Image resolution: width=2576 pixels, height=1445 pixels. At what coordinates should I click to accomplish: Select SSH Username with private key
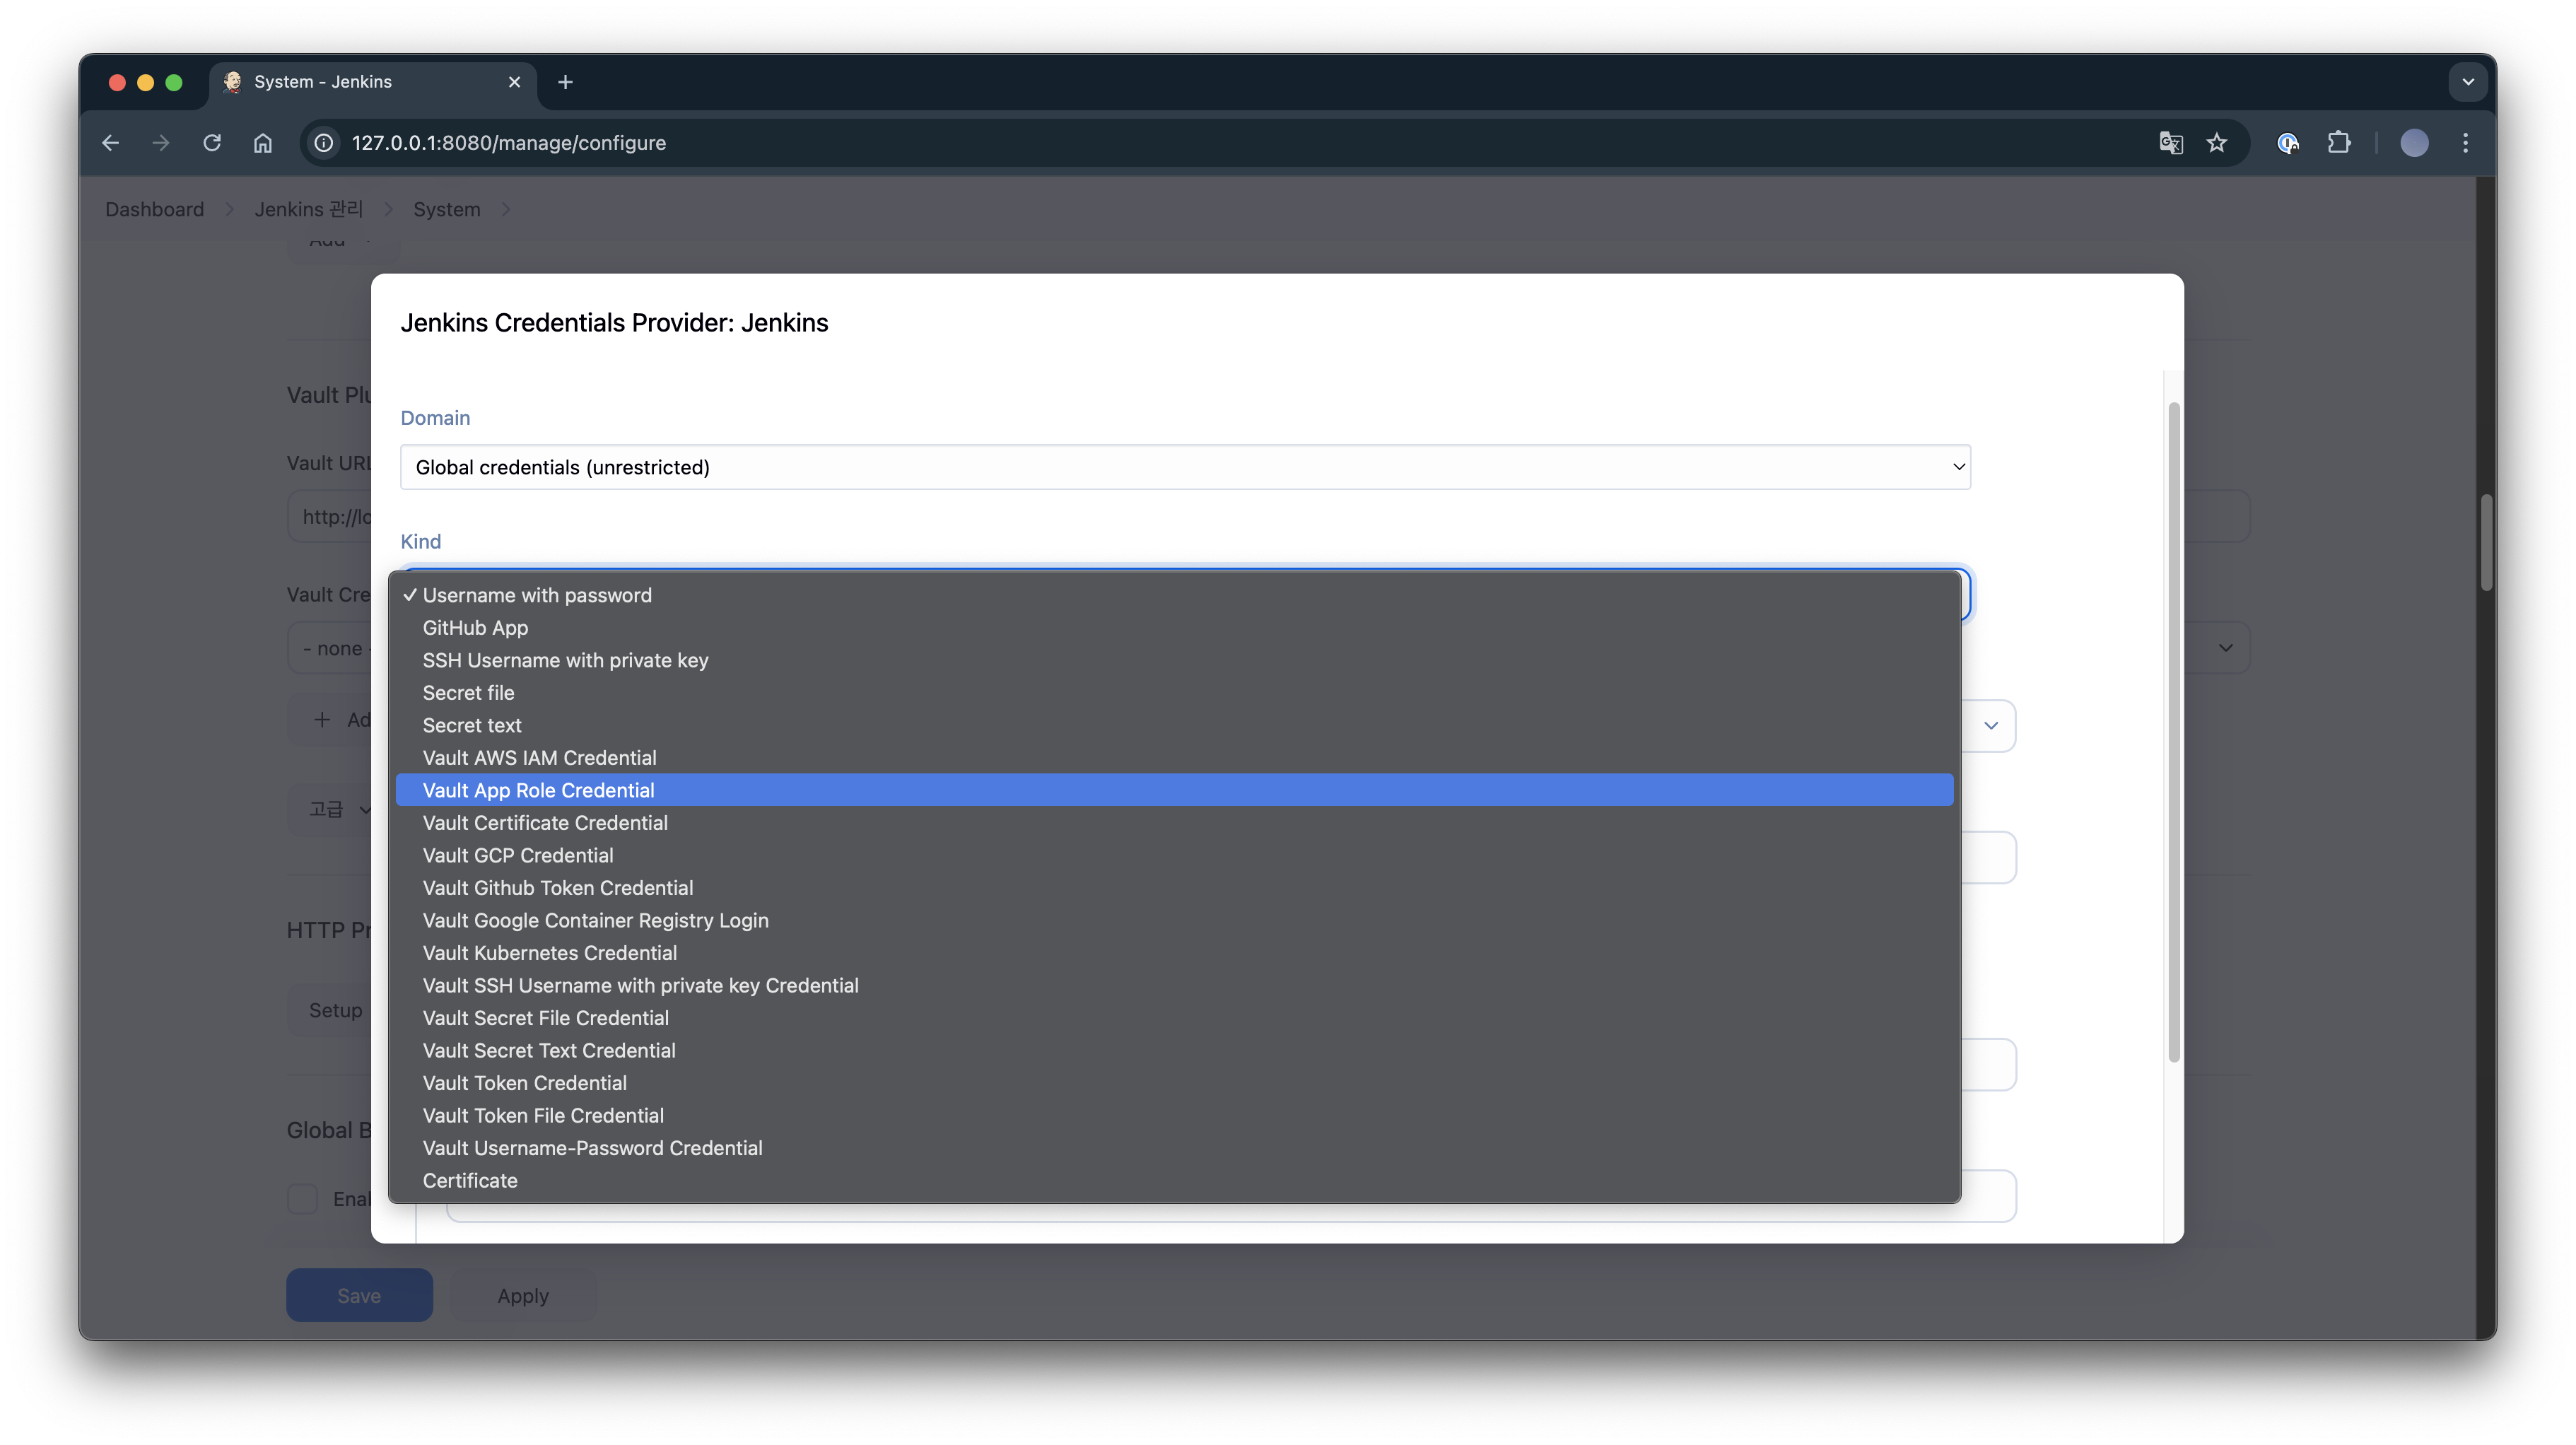[x=565, y=660]
